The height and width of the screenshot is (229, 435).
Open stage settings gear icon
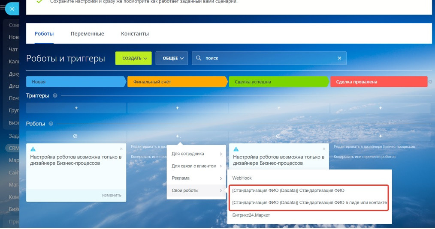click(x=430, y=82)
